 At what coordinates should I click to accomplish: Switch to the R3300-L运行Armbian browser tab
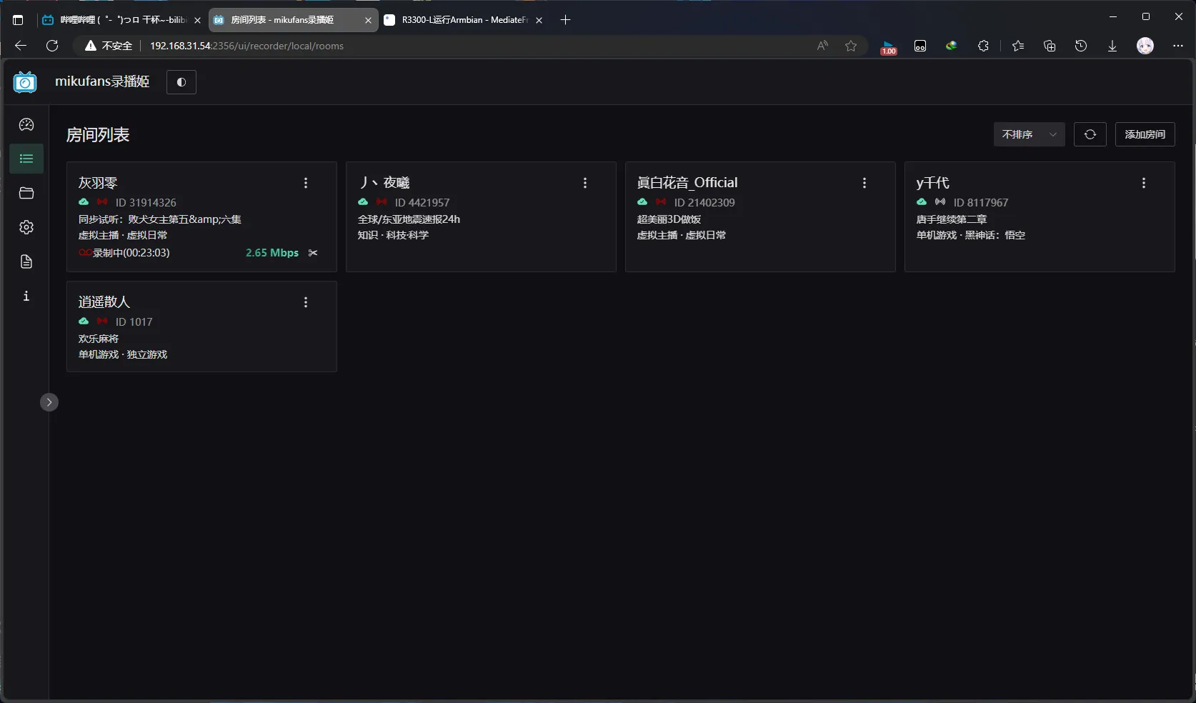[x=463, y=20]
